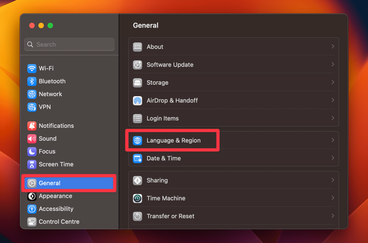The height and width of the screenshot is (243, 368).
Task: Select the VPN icon
Action: [x=32, y=107]
